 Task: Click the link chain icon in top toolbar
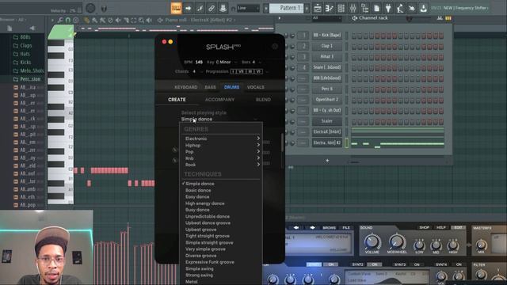[212, 8]
